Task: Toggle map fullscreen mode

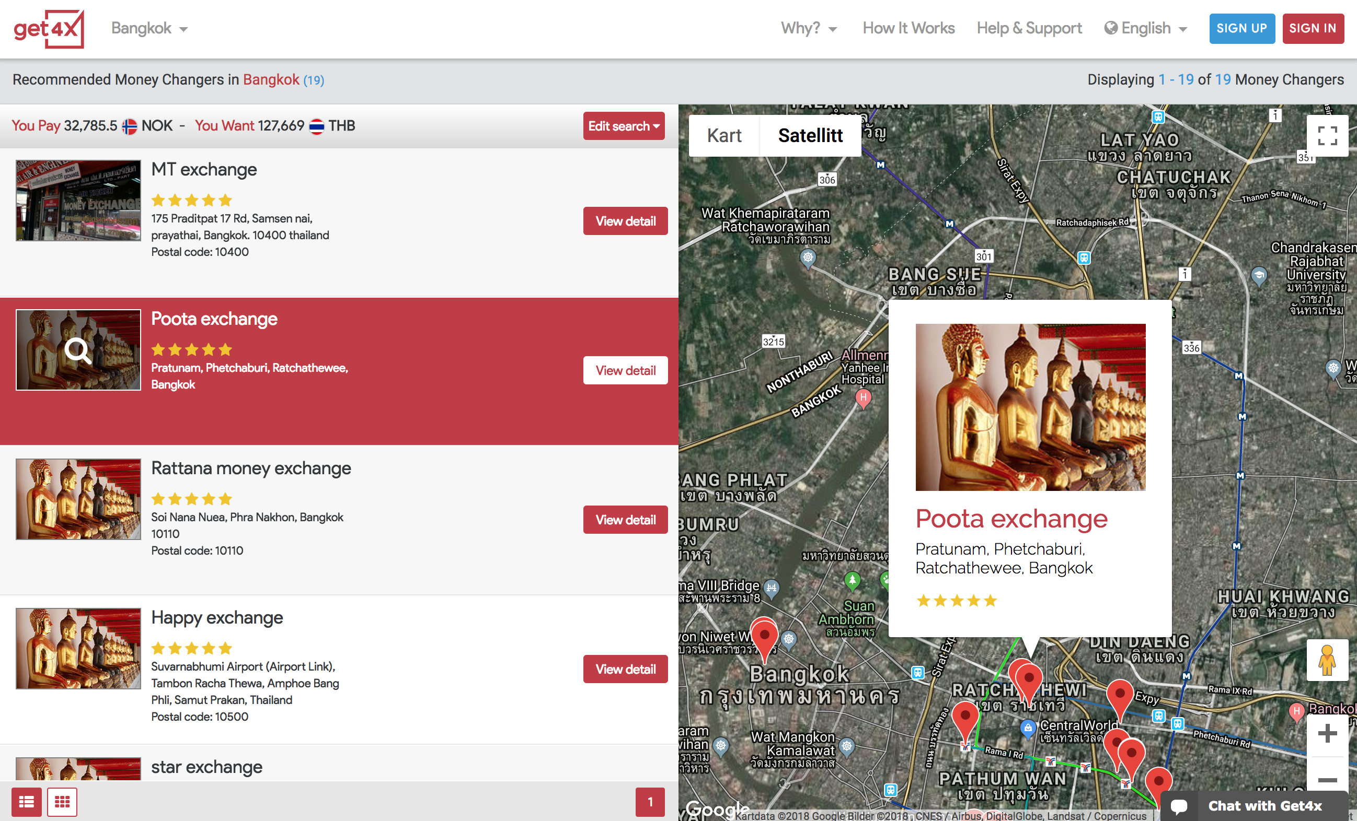Action: (1327, 135)
